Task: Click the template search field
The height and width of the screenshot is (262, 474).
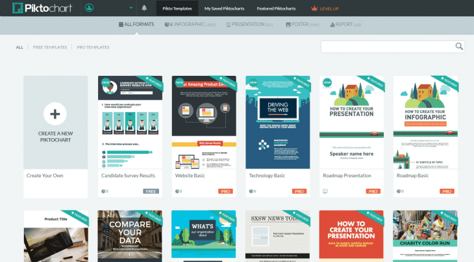Action: click(x=387, y=46)
